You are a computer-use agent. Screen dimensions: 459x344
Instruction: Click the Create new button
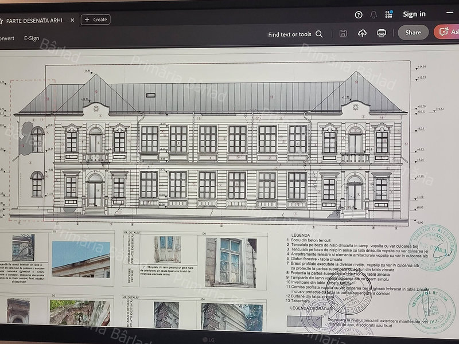point(96,19)
